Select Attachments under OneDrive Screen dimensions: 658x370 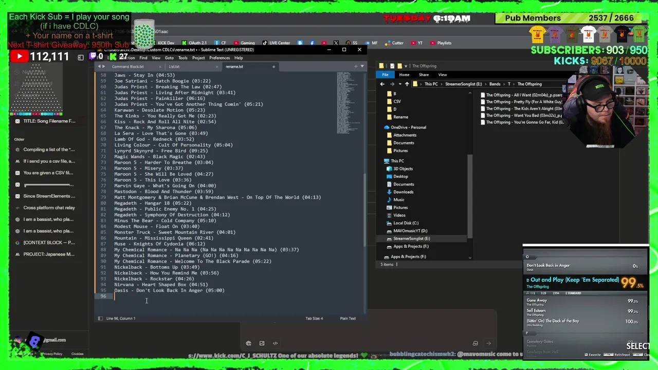405,135
